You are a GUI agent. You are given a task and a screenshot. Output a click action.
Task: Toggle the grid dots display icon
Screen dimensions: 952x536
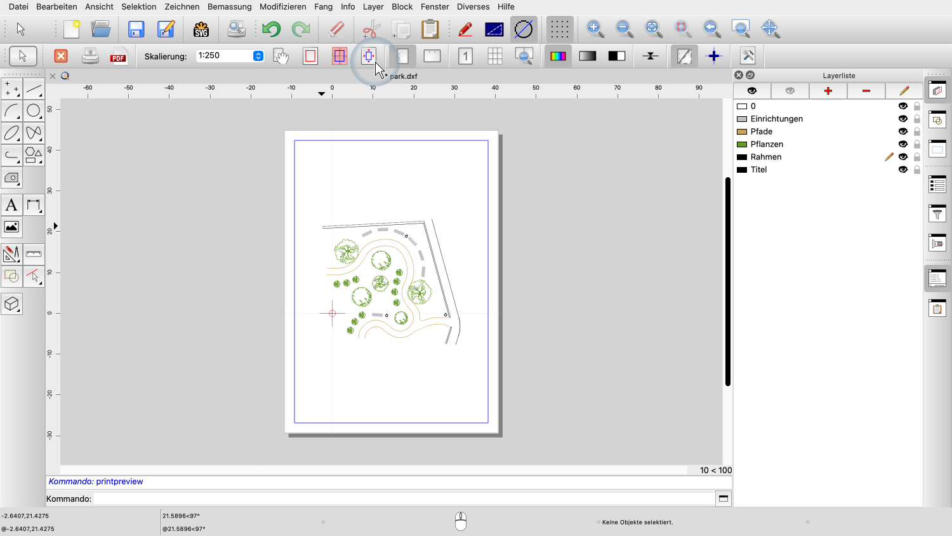(x=559, y=29)
